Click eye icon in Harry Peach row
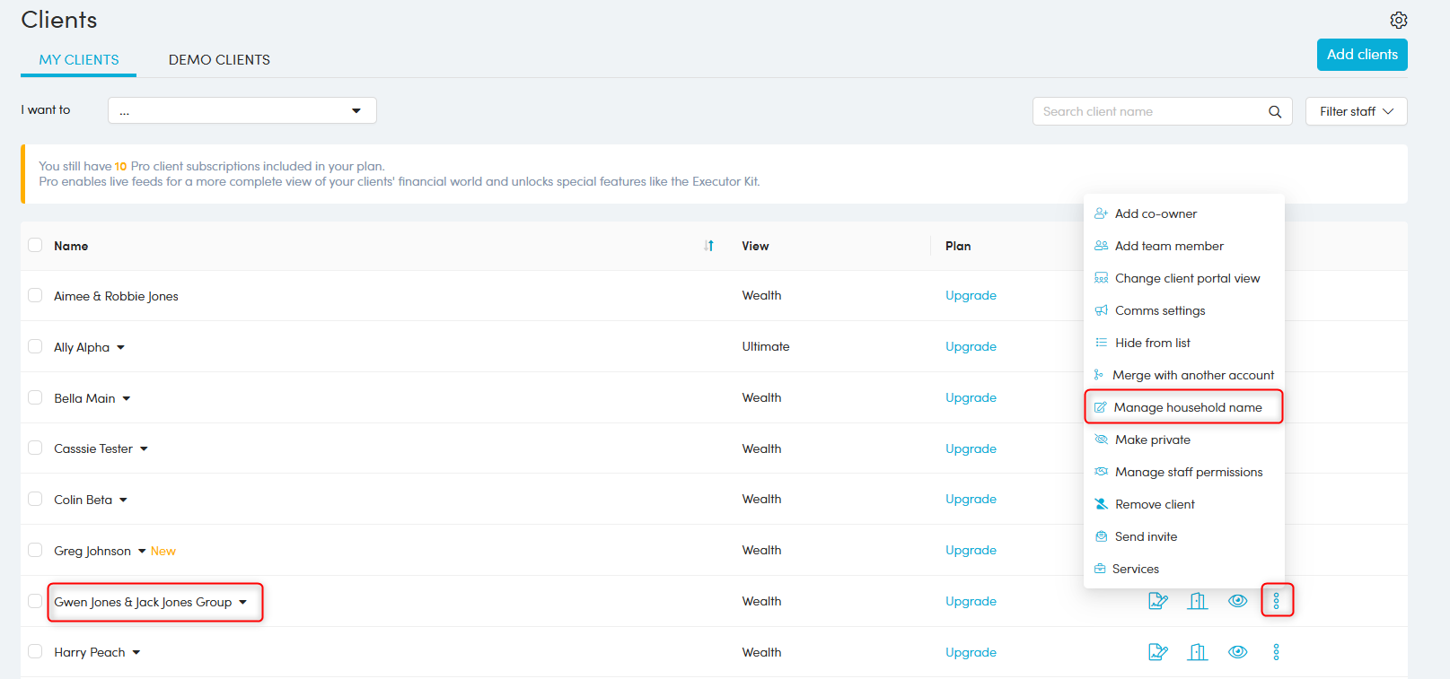1450x679 pixels. pos(1237,652)
